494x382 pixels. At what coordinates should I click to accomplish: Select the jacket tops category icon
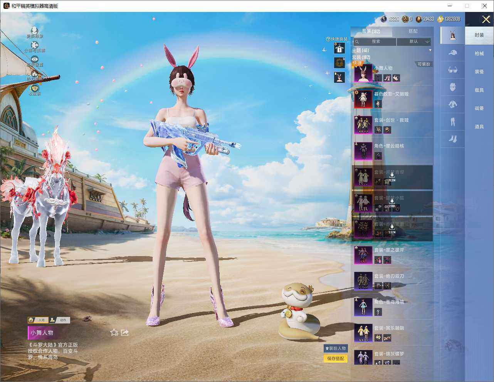click(x=453, y=104)
